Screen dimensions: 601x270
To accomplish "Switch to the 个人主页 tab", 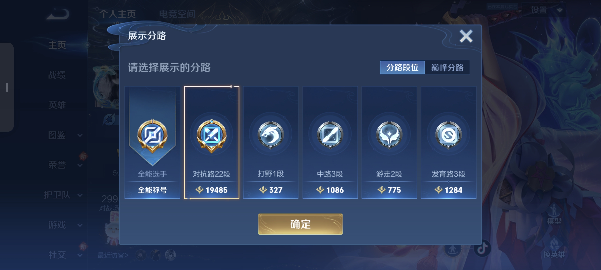I will coord(118,14).
